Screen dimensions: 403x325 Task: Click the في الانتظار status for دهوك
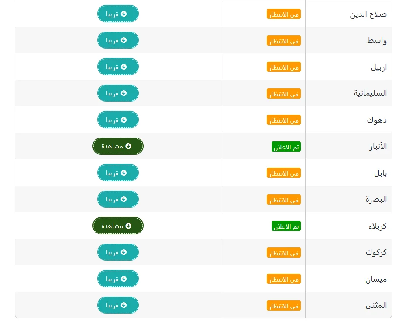tap(284, 120)
